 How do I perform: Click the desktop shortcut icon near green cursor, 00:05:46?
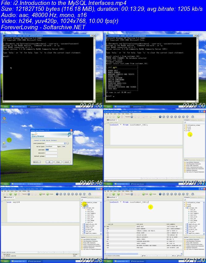[4, 143]
